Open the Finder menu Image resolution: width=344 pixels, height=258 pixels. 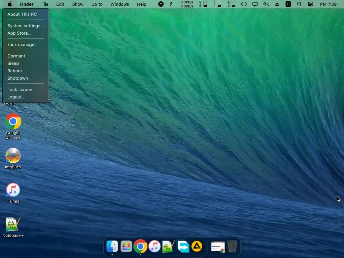(x=26, y=4)
